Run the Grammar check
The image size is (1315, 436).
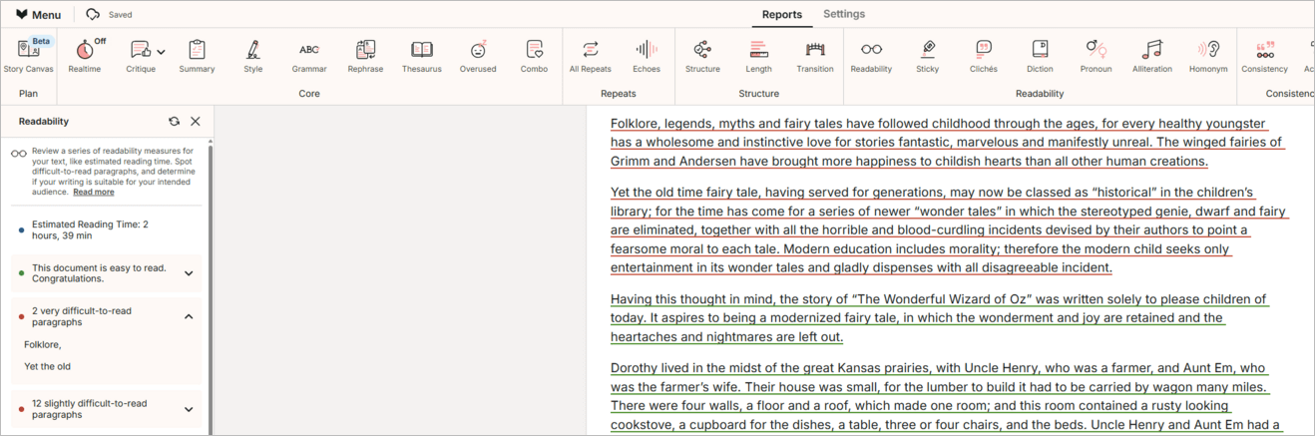click(x=309, y=55)
